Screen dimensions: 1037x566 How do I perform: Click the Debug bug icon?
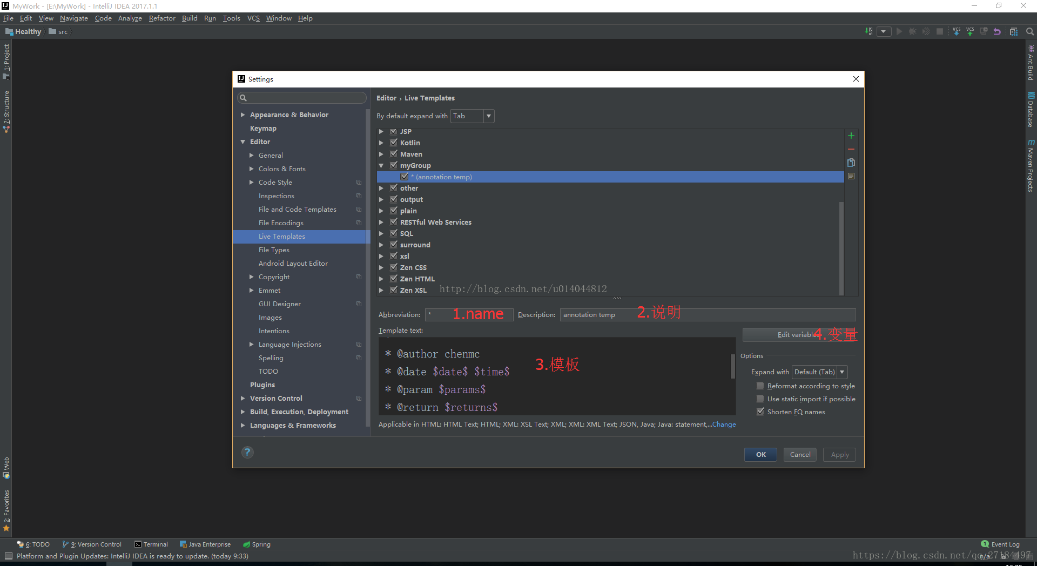(x=913, y=31)
